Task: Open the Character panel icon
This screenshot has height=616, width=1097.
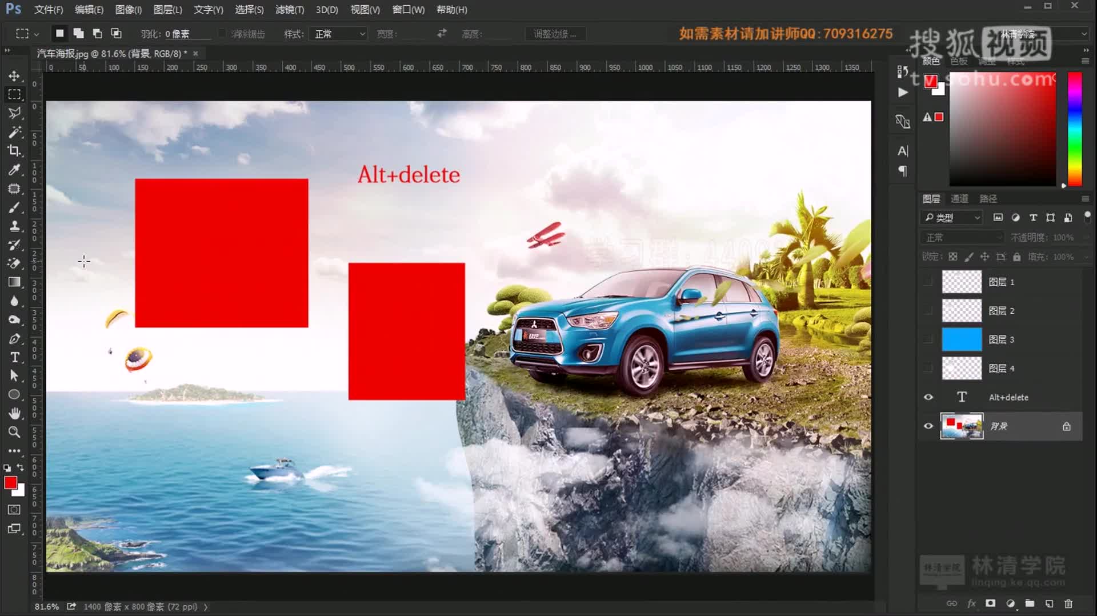Action: tap(903, 151)
